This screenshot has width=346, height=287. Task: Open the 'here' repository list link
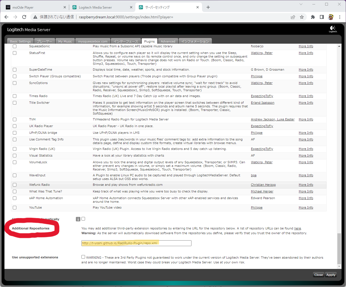coord(297,228)
